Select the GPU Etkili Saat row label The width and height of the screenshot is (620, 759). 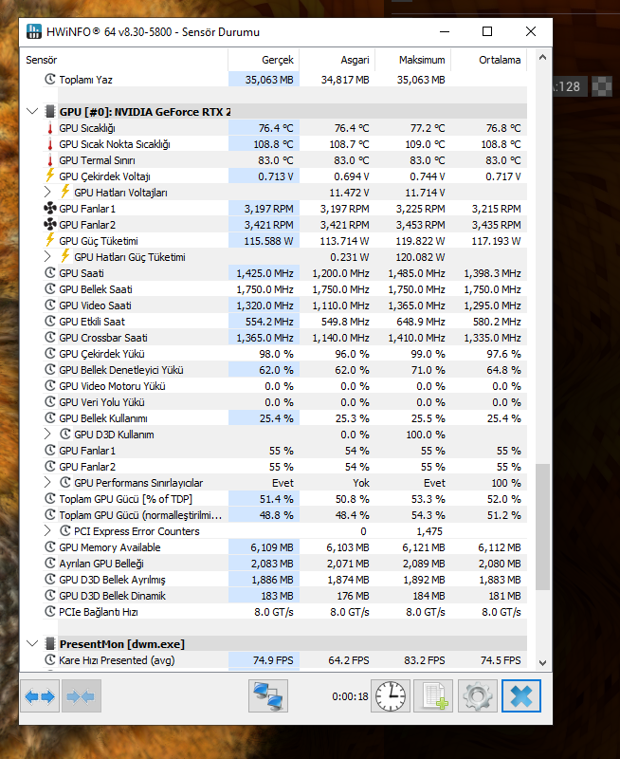(92, 322)
